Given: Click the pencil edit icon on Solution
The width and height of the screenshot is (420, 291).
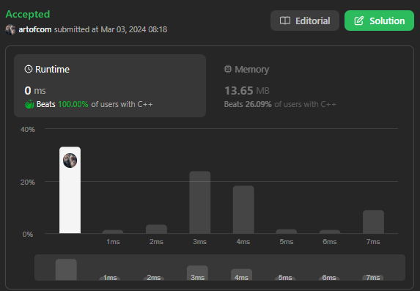Looking at the screenshot, I should tap(359, 21).
